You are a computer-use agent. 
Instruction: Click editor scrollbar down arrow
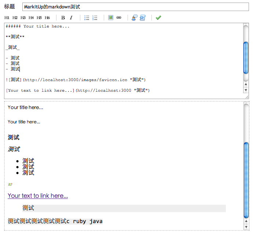click(x=246, y=90)
